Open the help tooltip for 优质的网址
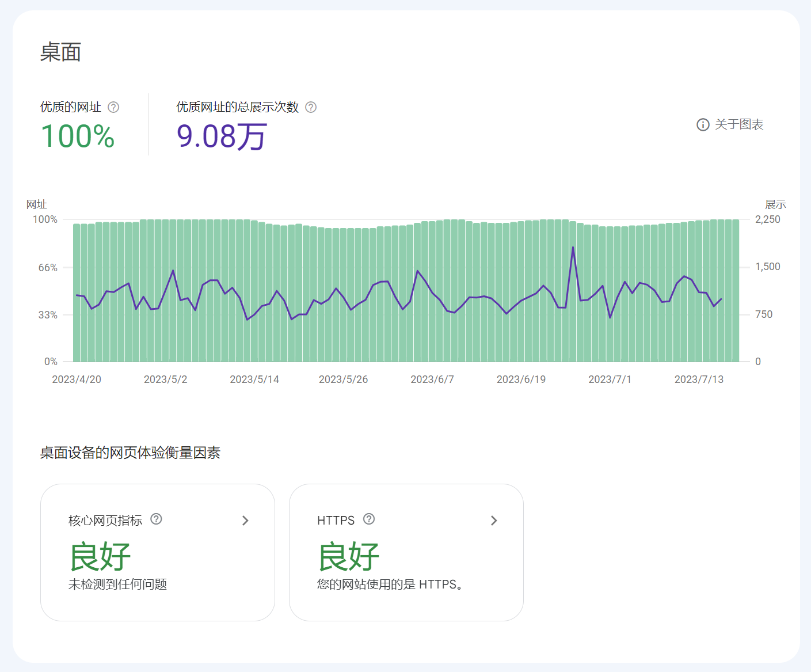 (113, 107)
